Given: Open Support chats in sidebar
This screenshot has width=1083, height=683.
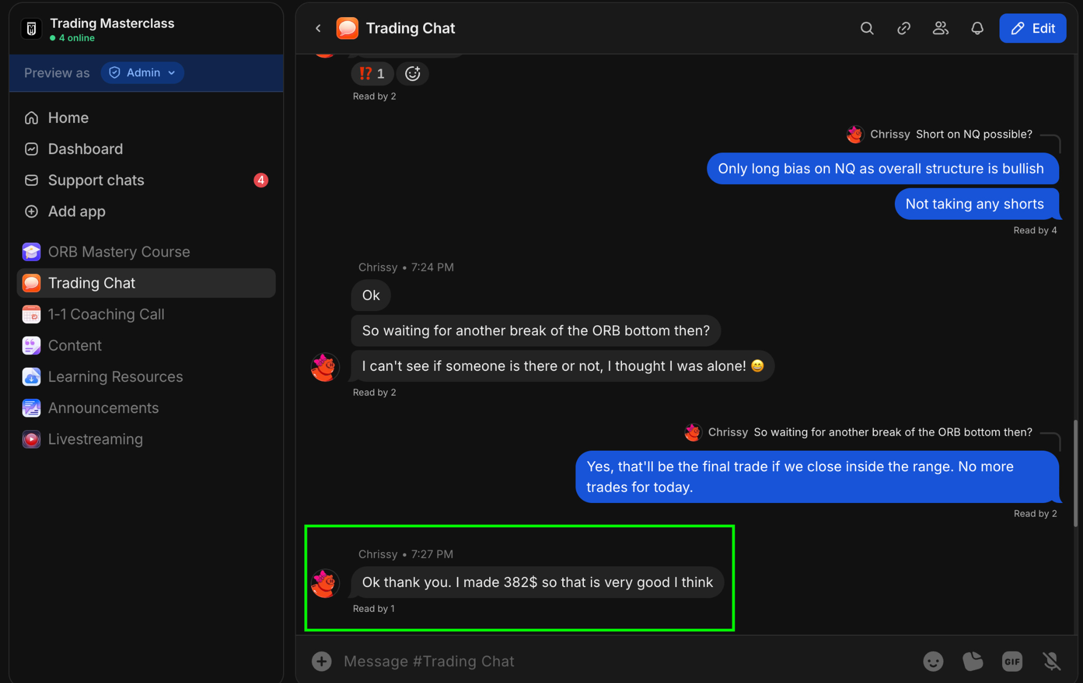Looking at the screenshot, I should point(146,180).
